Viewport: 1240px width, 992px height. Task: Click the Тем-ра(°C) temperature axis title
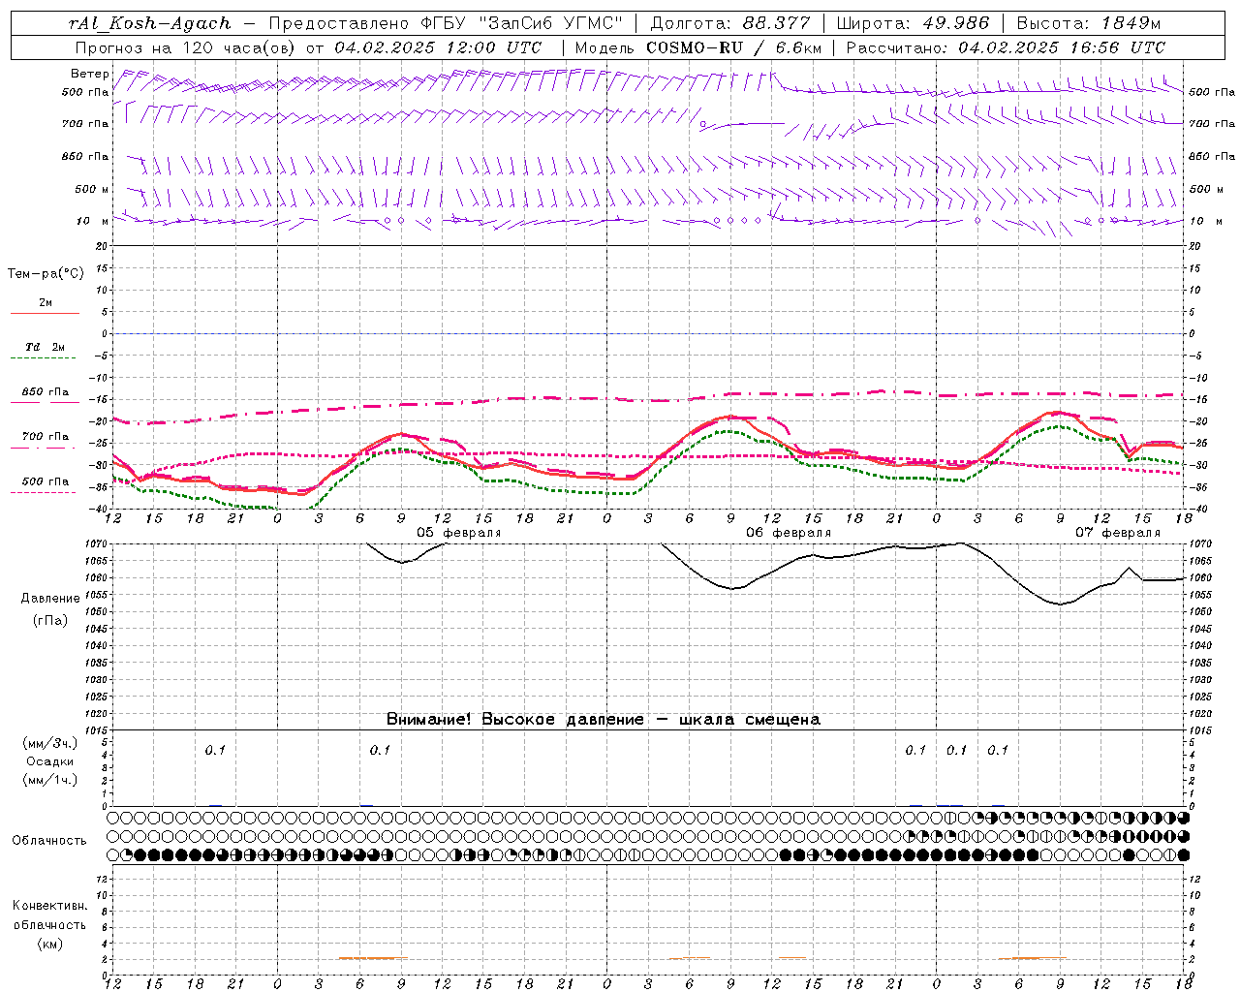tap(46, 274)
